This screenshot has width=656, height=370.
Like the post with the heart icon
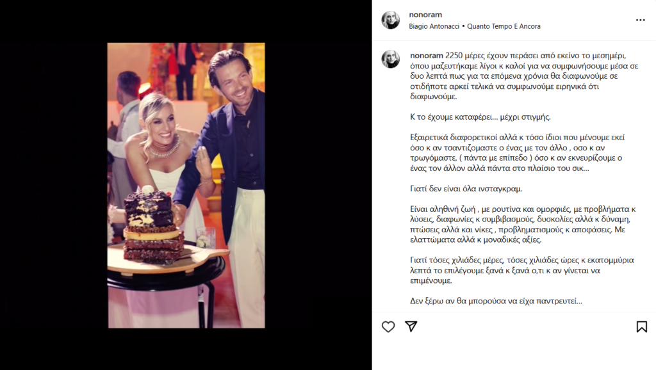point(388,326)
